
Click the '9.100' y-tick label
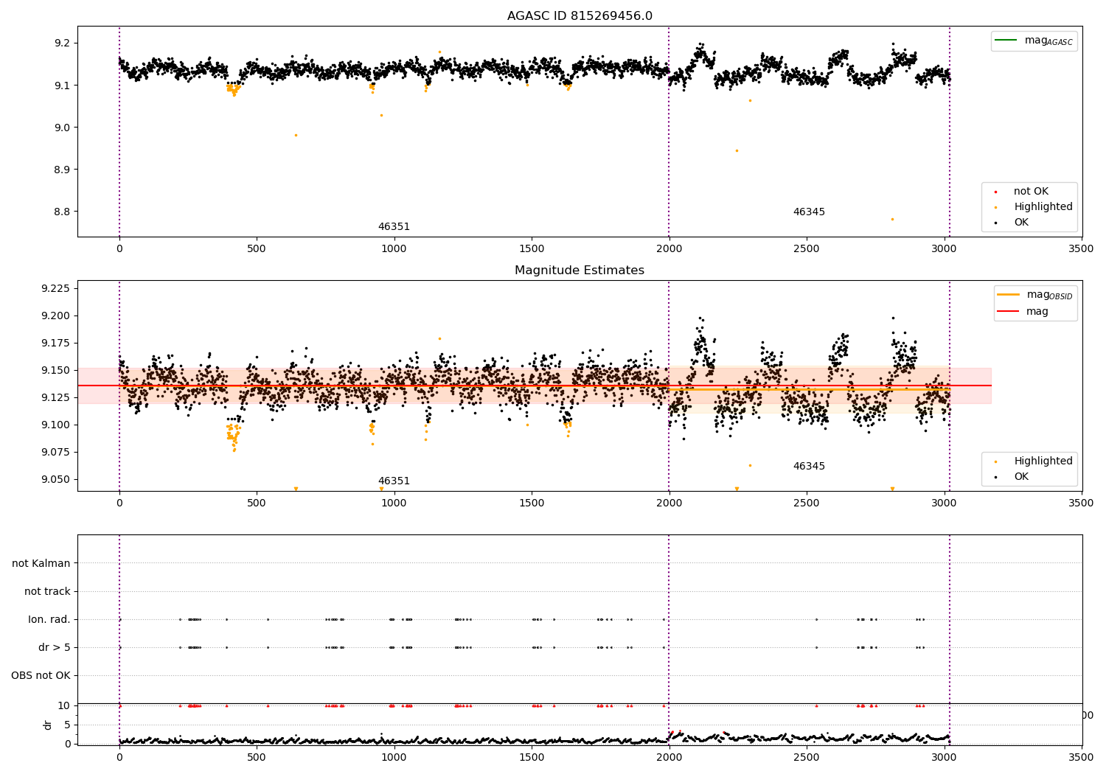pos(56,425)
